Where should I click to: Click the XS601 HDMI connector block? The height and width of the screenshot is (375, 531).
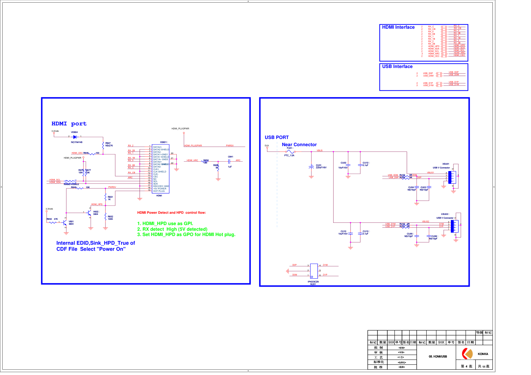pyautogui.click(x=160, y=168)
